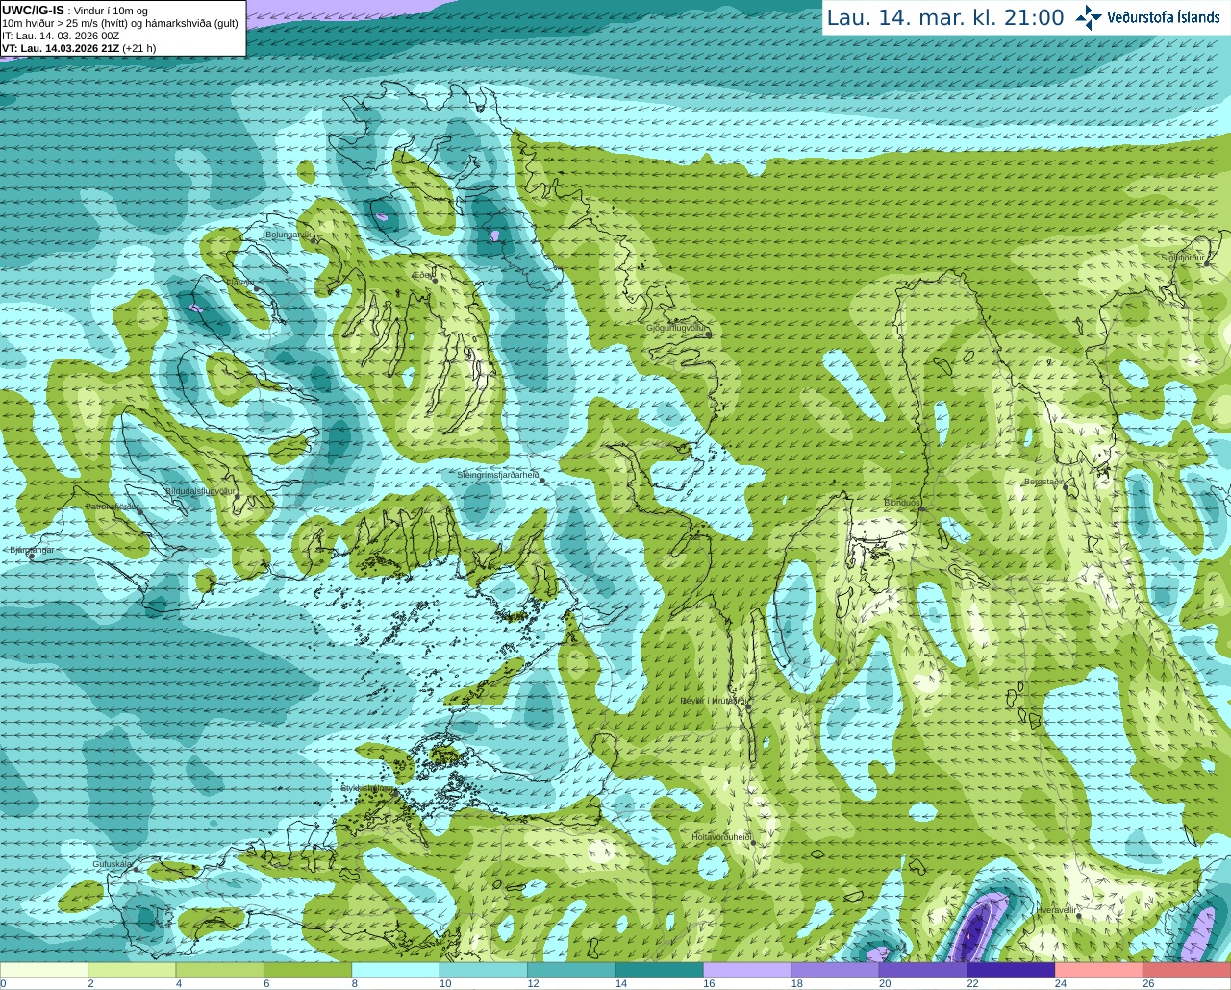Select the date label Lau. 14. mar. kl. 21:00
Screen dimensions: 1231x990
tap(945, 17)
